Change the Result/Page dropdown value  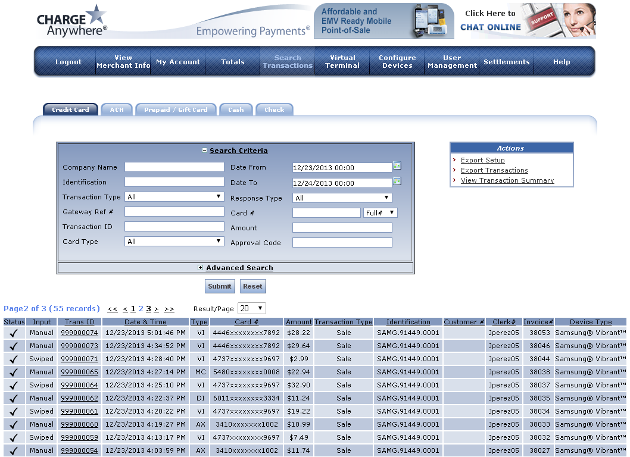(x=251, y=308)
